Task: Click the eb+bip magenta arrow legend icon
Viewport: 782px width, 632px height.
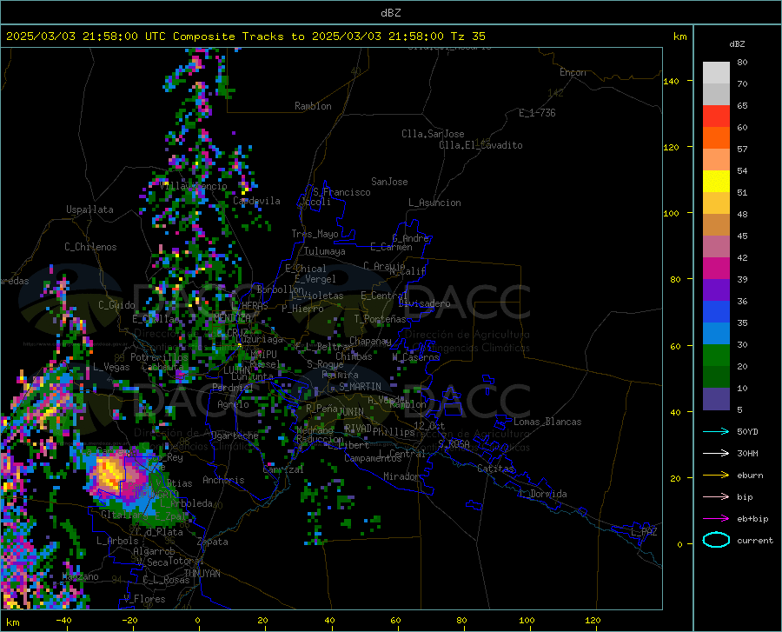Action: (x=716, y=519)
